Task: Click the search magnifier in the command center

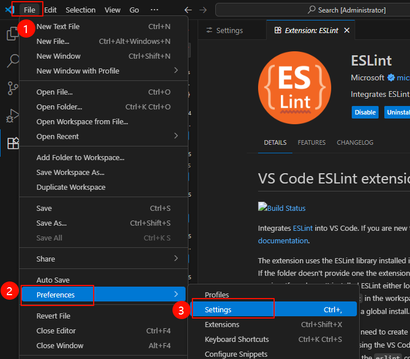Action: click(x=311, y=10)
